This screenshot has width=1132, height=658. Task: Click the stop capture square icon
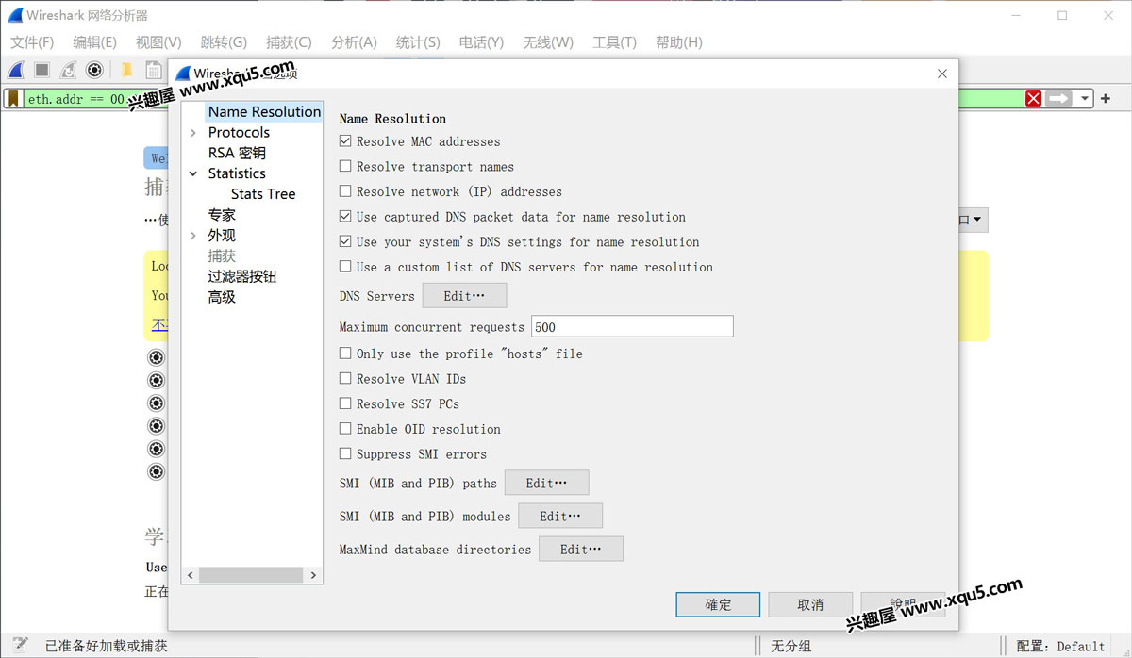pyautogui.click(x=42, y=70)
